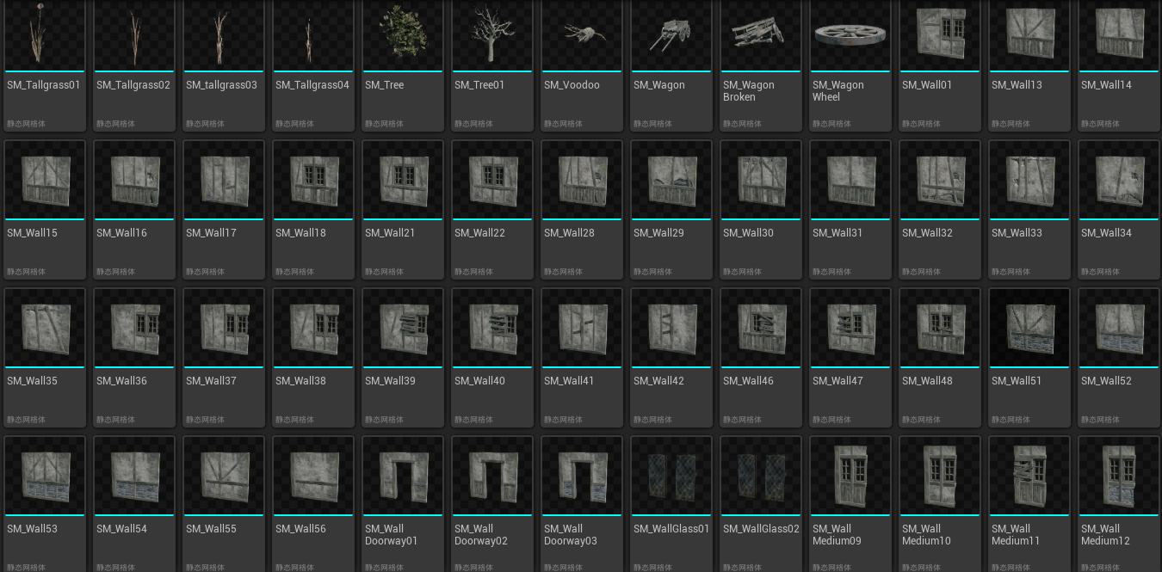Pick the SM_Wall29 thumbnail

point(671,180)
